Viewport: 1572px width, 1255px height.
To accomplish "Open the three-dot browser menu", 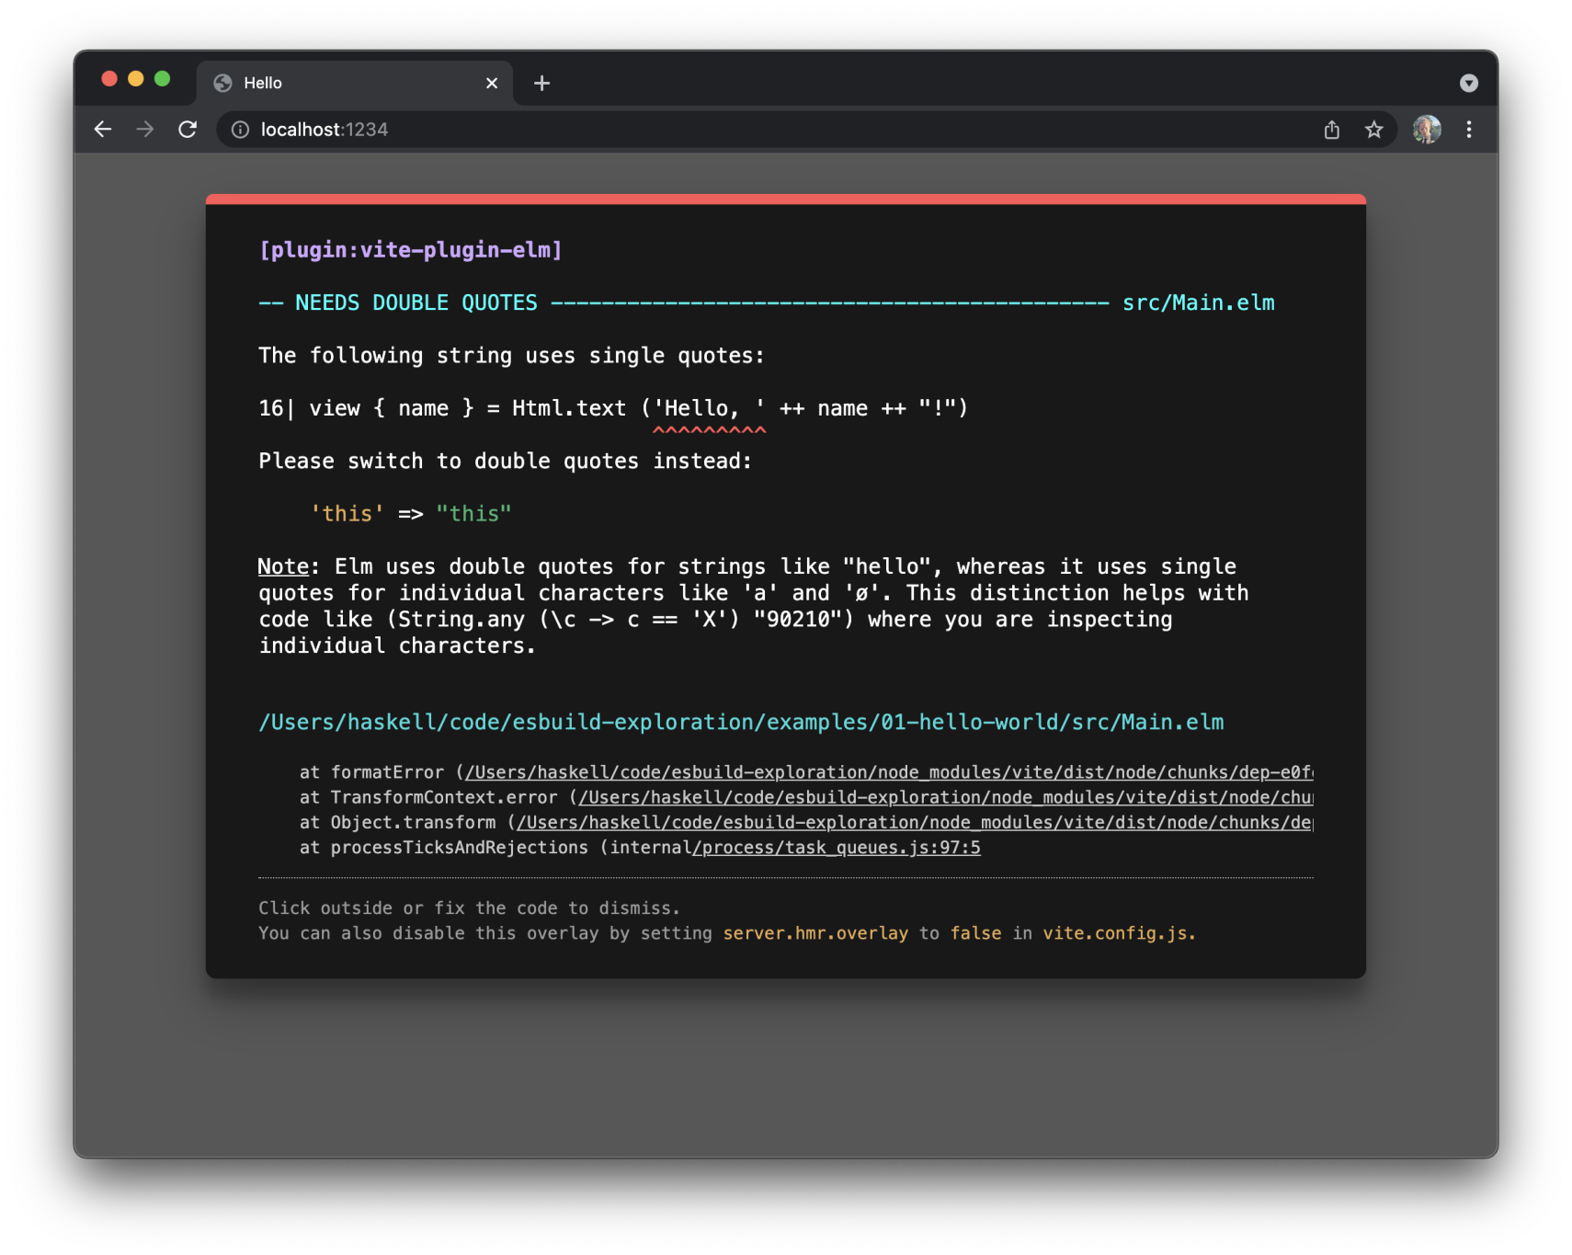I will 1468,130.
